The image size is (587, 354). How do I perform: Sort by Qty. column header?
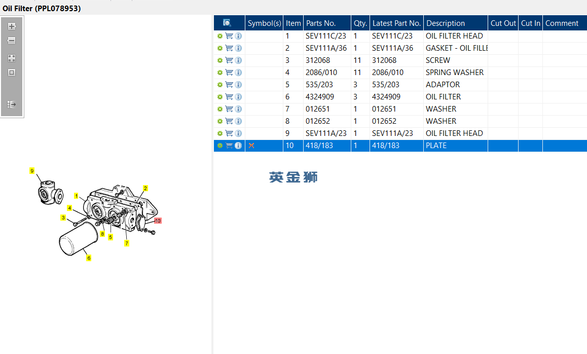(x=360, y=23)
